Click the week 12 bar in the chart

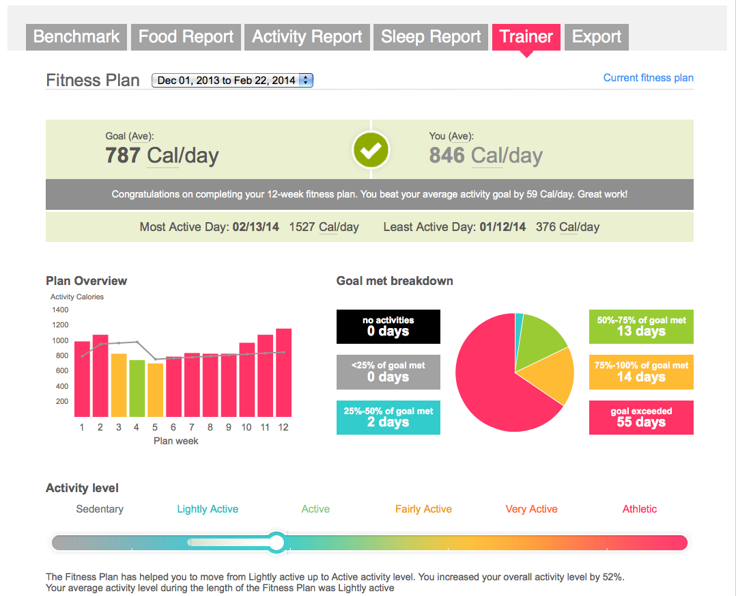[x=283, y=372]
